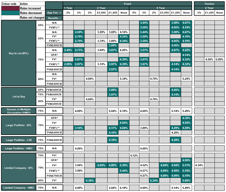Screen dimensions: 226x192
Task: Click the Large Portfolio - LTB row label
Action: [x=19, y=140]
